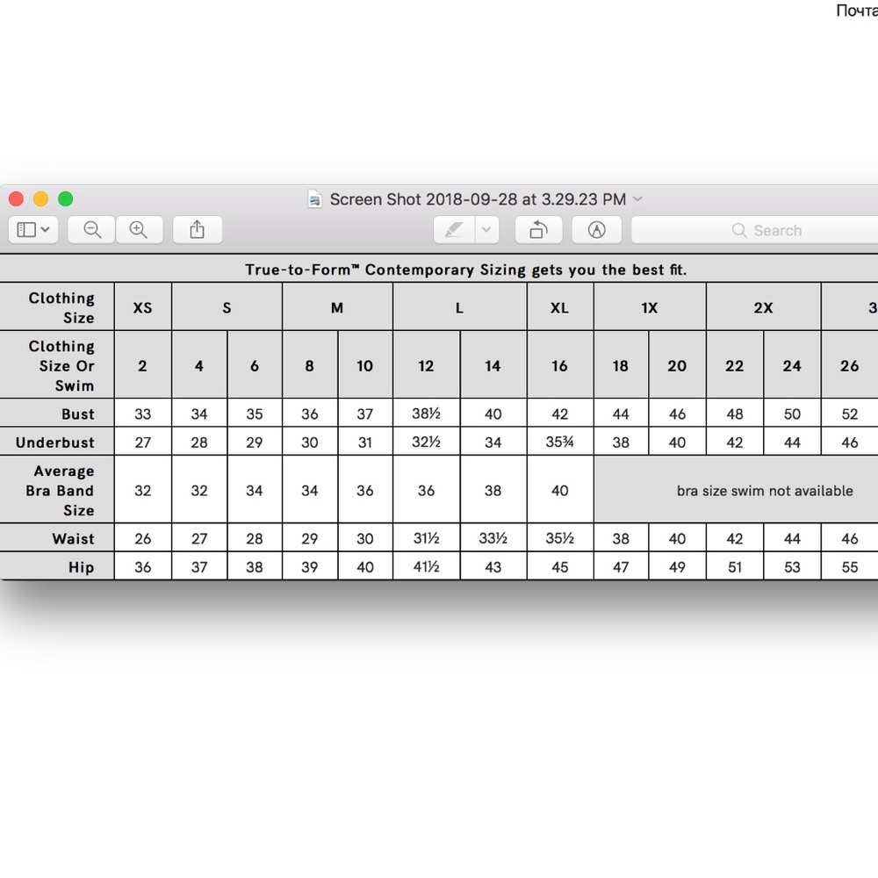Click the 'Bust' row label
The width and height of the screenshot is (878, 878).
click(x=78, y=414)
